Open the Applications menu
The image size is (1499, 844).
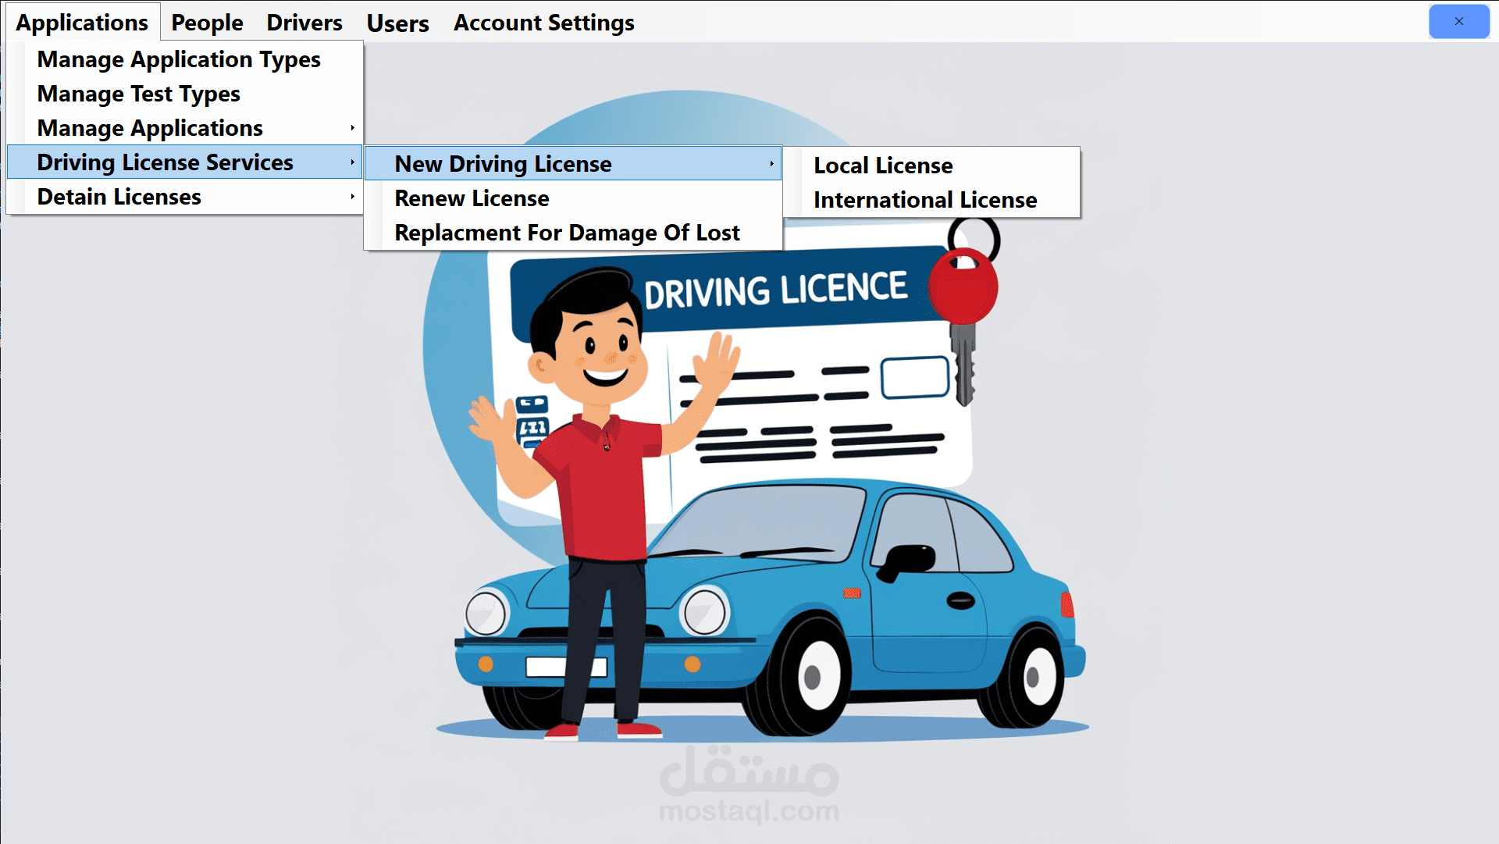[x=82, y=23]
